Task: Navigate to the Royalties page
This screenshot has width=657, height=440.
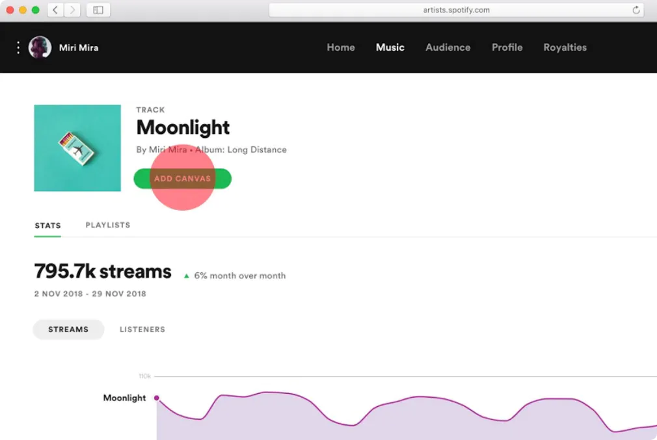Action: pyautogui.click(x=565, y=47)
